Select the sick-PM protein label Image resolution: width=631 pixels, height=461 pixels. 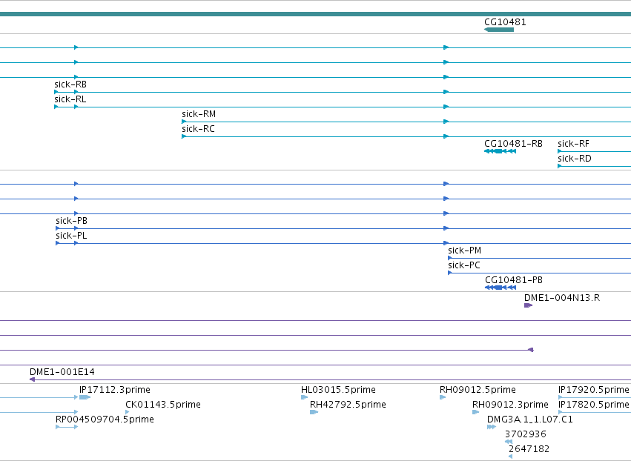pos(464,251)
